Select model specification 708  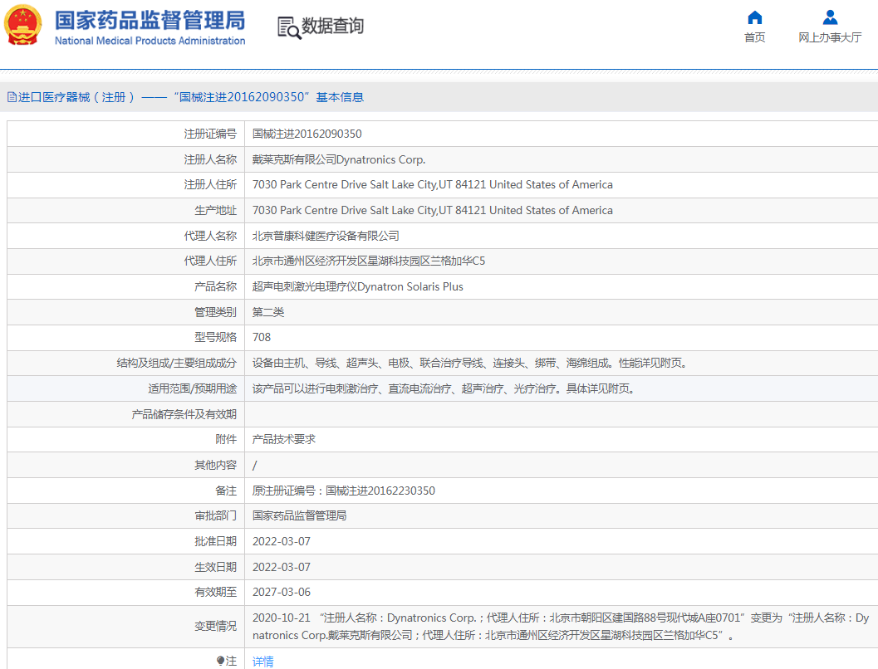click(x=262, y=337)
